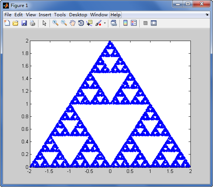Select the Rotate 3D tool
213x187 pixels.
pyautogui.click(x=81, y=23)
